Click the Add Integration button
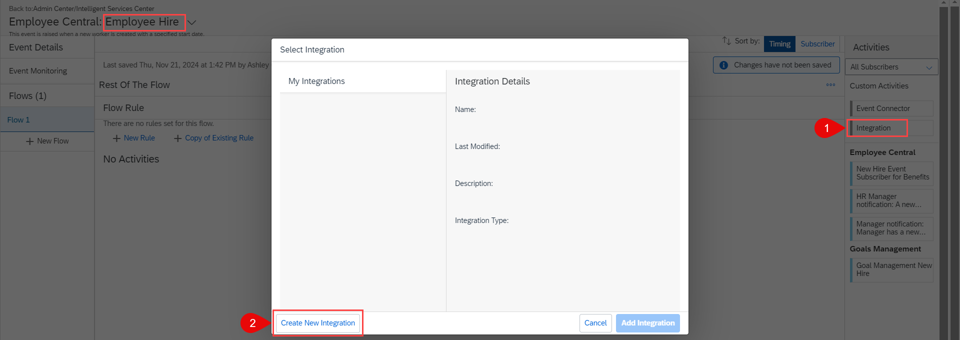This screenshot has height=340, width=960. 648,323
